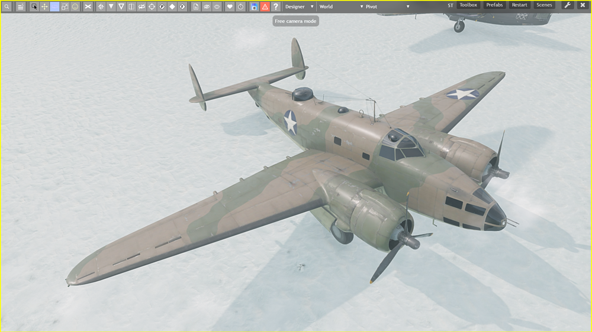Activate the move arrows tool
This screenshot has width=592, height=332.
point(44,6)
